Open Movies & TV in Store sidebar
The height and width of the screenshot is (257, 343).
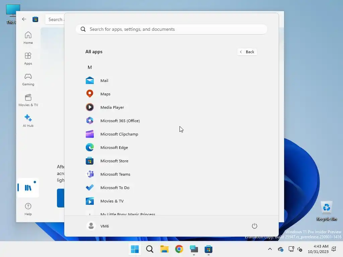point(28,100)
